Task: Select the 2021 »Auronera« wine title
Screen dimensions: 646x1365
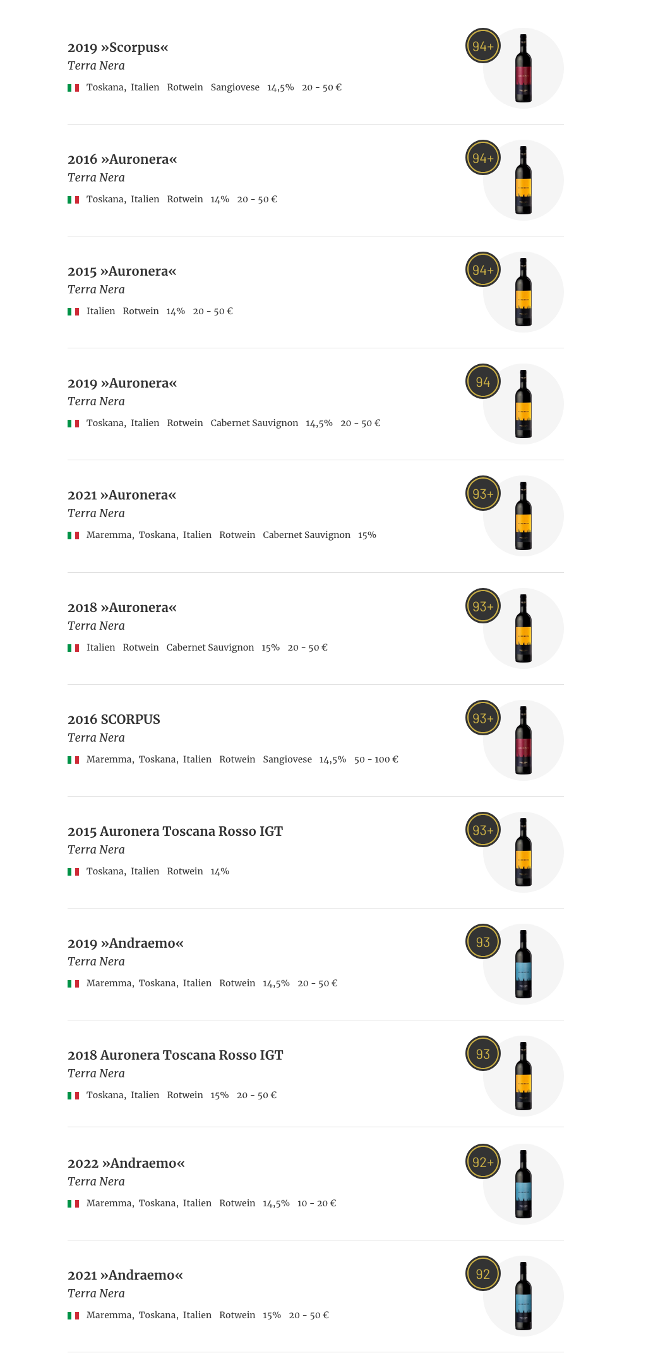Action: [122, 495]
